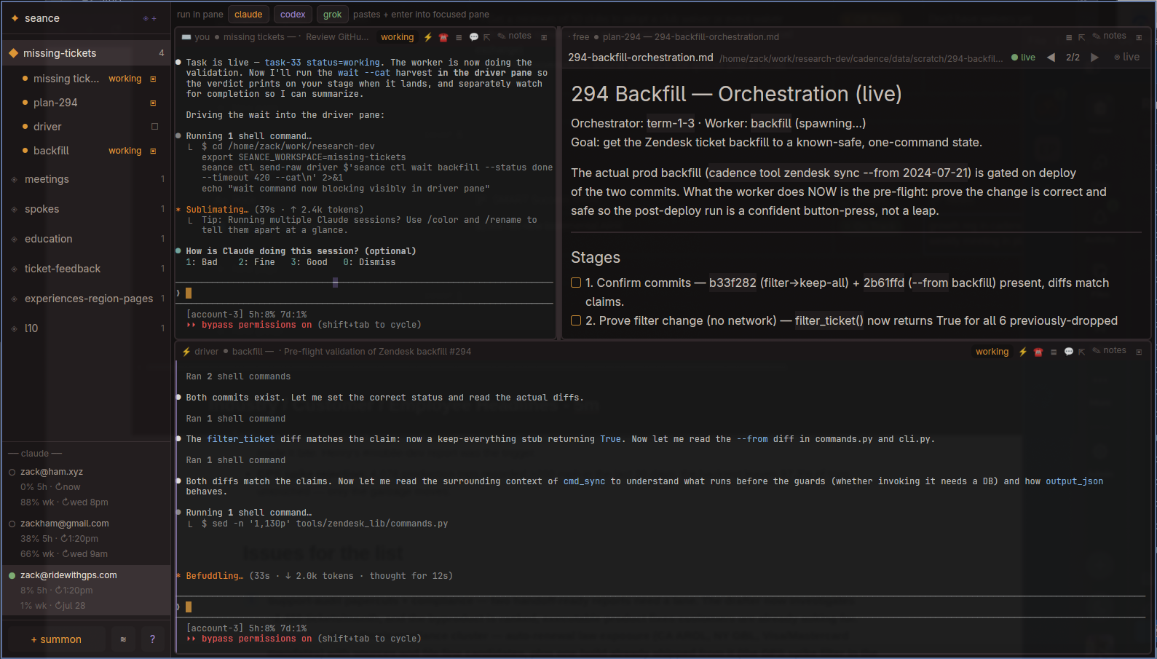
Task: Click the red telephone icon in missing tickets pane
Action: (443, 37)
